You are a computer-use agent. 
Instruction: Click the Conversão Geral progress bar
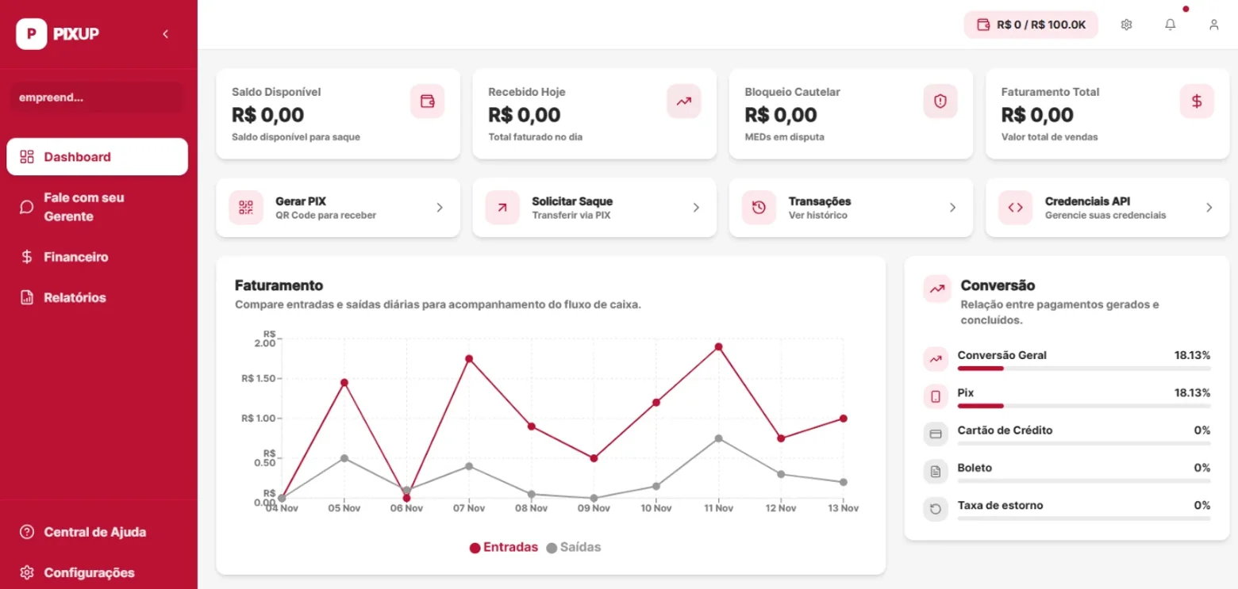[x=1084, y=368]
